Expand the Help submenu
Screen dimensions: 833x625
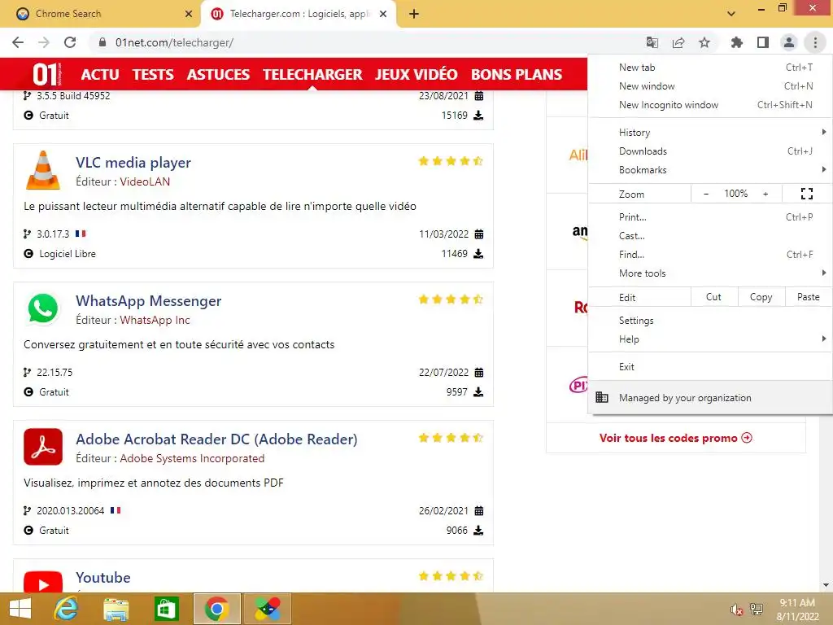710,339
